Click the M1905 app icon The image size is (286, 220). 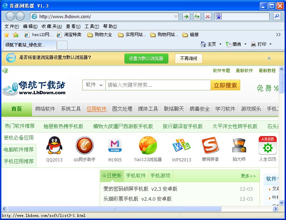point(115,145)
